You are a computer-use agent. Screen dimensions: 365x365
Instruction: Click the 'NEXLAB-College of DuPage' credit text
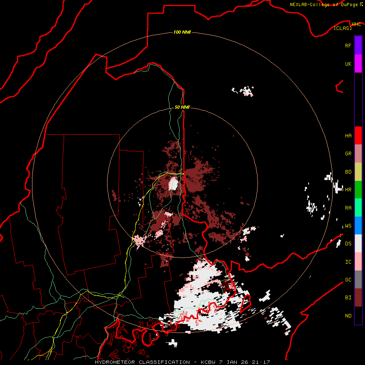(324, 4)
